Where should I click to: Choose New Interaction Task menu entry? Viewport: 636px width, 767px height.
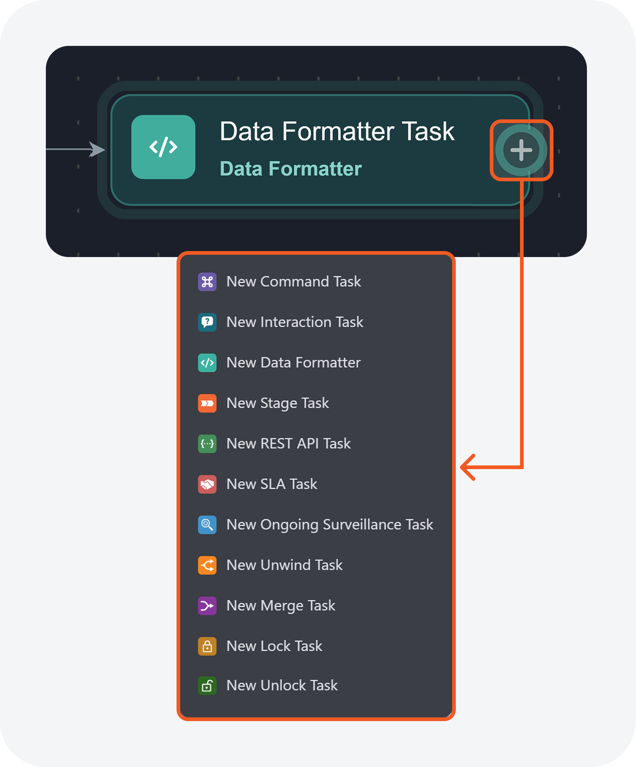point(295,322)
